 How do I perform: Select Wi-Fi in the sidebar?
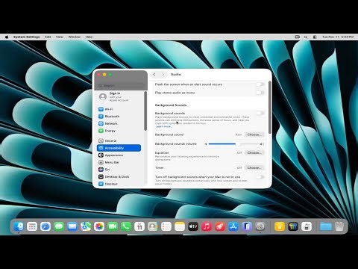click(x=119, y=109)
